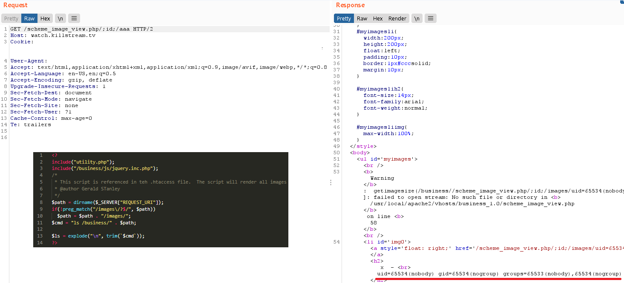The height and width of the screenshot is (283, 624).
Task: Toggle \n non-printable characters in Request panel
Action: [x=60, y=18]
